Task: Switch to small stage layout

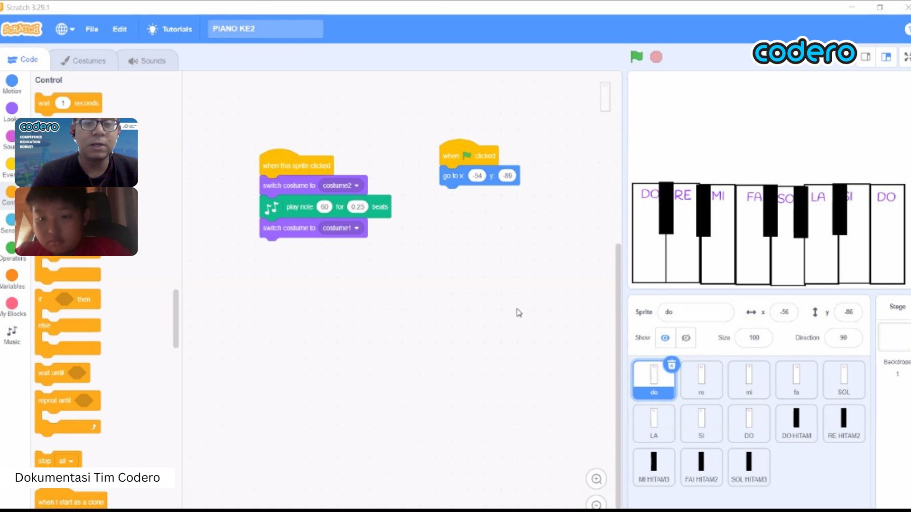Action: click(866, 57)
